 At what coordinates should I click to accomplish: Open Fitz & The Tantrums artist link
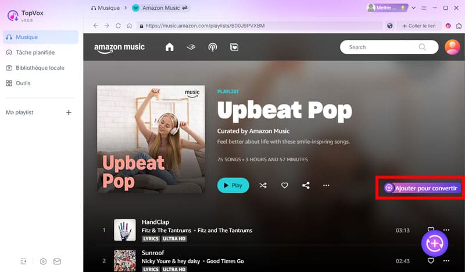(x=166, y=230)
